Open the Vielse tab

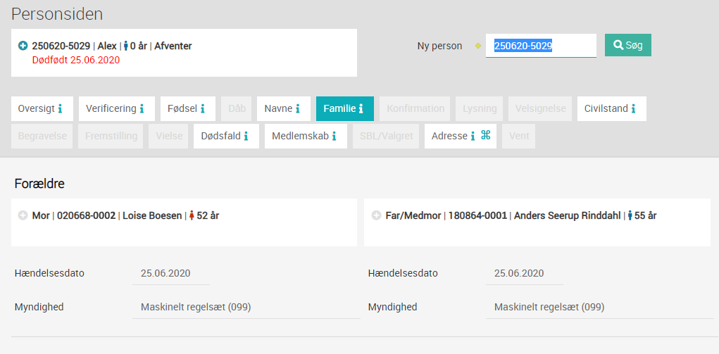tap(168, 137)
